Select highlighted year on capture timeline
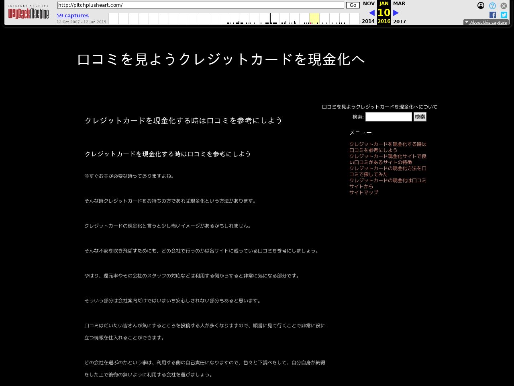Image resolution: width=514 pixels, height=386 pixels. pos(314,18)
